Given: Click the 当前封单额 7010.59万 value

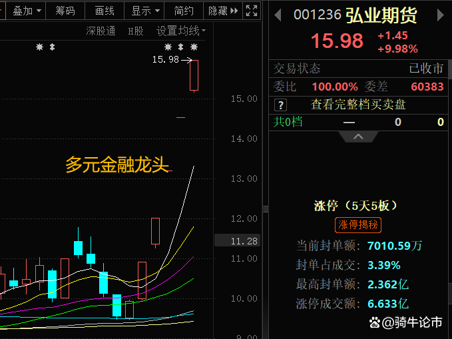Looking at the screenshot, I should (395, 246).
